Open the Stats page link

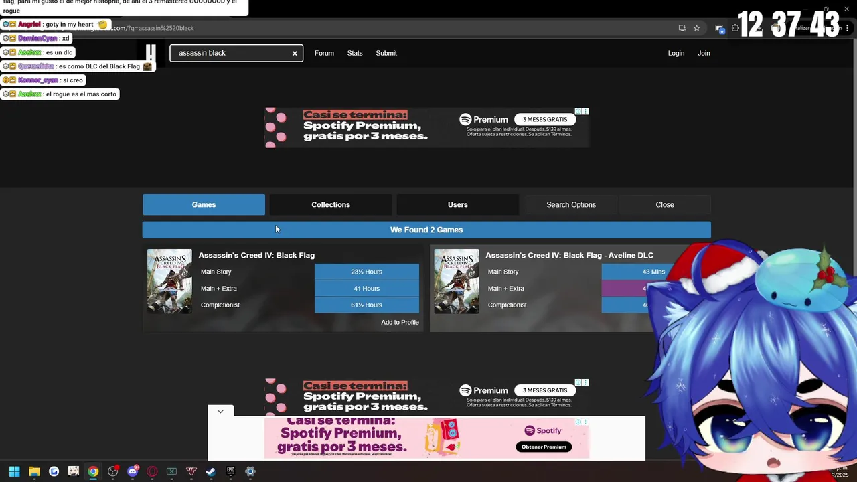(x=355, y=53)
